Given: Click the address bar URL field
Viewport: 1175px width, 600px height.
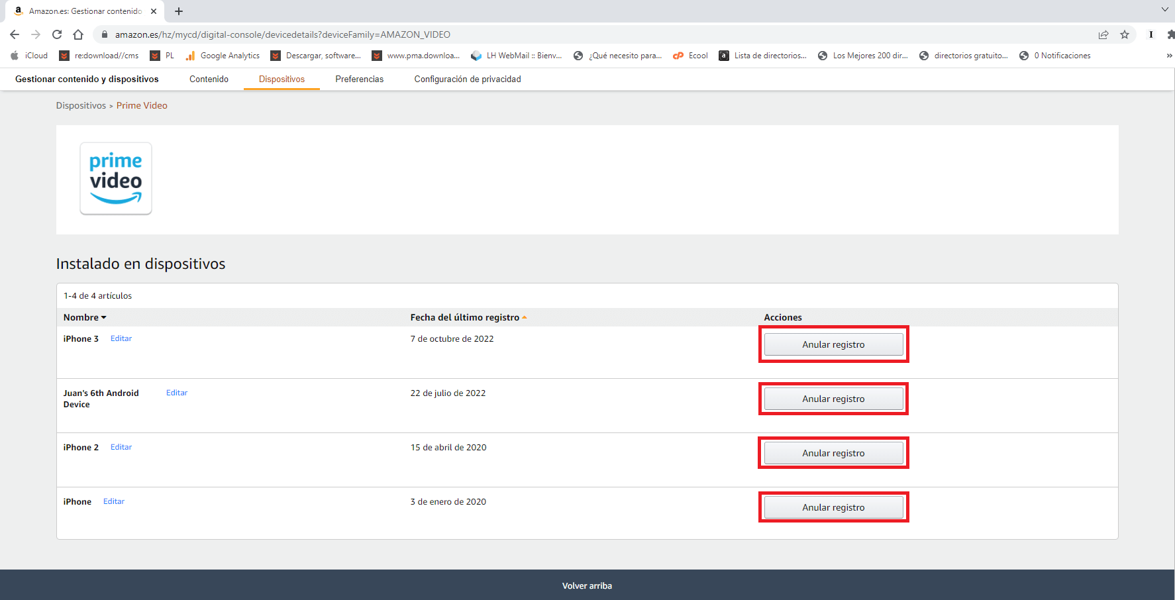Looking at the screenshot, I should (x=596, y=34).
